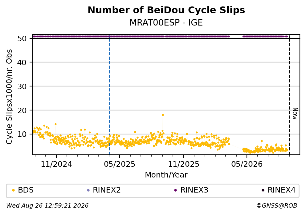This screenshot has height=215, width=306.
Task: Click the 11/2025 x-axis tick label
Action: coord(184,164)
